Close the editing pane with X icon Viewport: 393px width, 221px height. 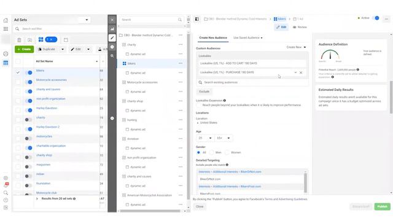click(x=112, y=20)
